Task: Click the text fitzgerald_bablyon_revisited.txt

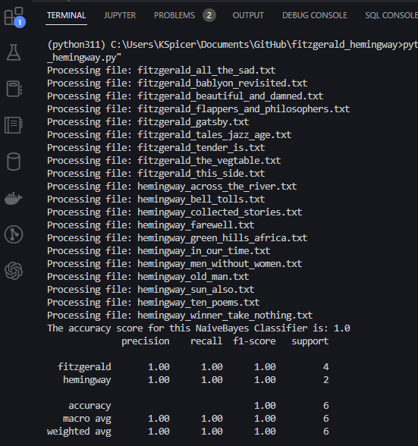Action: [x=222, y=83]
